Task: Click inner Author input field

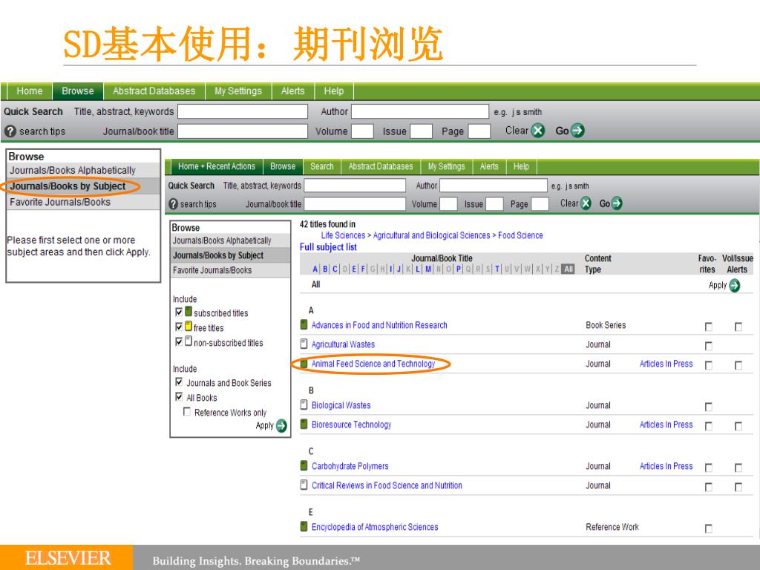Action: coord(494,186)
